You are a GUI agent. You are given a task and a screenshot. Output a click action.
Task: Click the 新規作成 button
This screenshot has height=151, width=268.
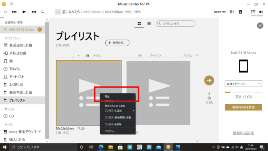click(117, 43)
